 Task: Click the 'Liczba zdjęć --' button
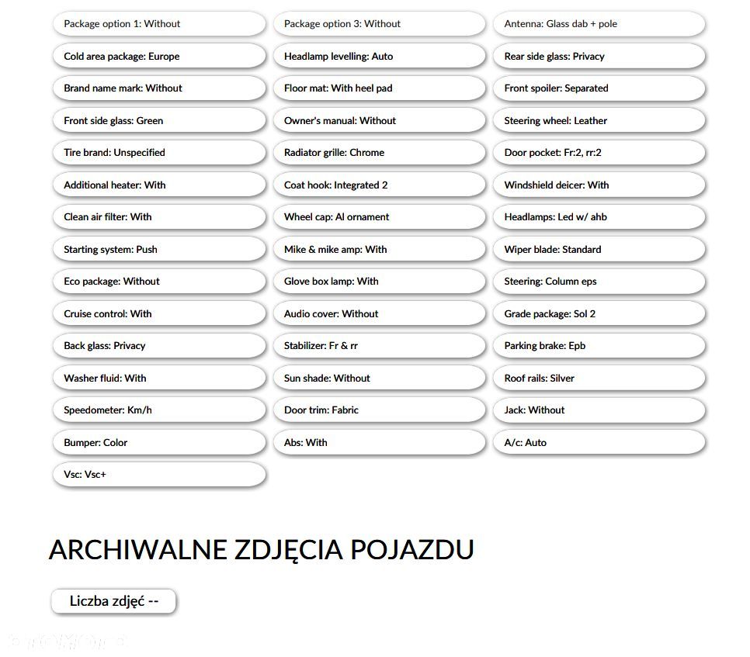click(x=114, y=601)
